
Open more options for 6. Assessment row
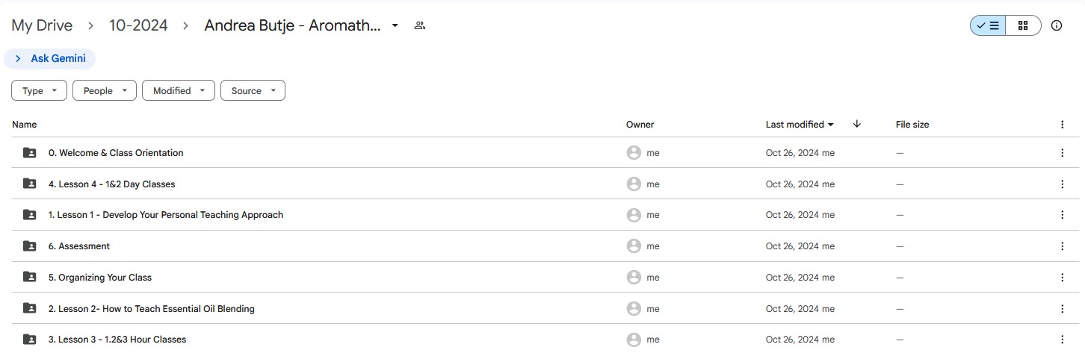point(1062,246)
